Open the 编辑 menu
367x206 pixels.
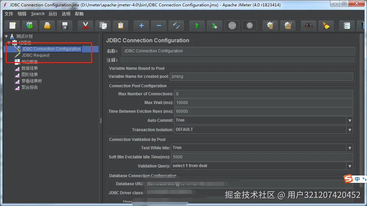(x=22, y=14)
